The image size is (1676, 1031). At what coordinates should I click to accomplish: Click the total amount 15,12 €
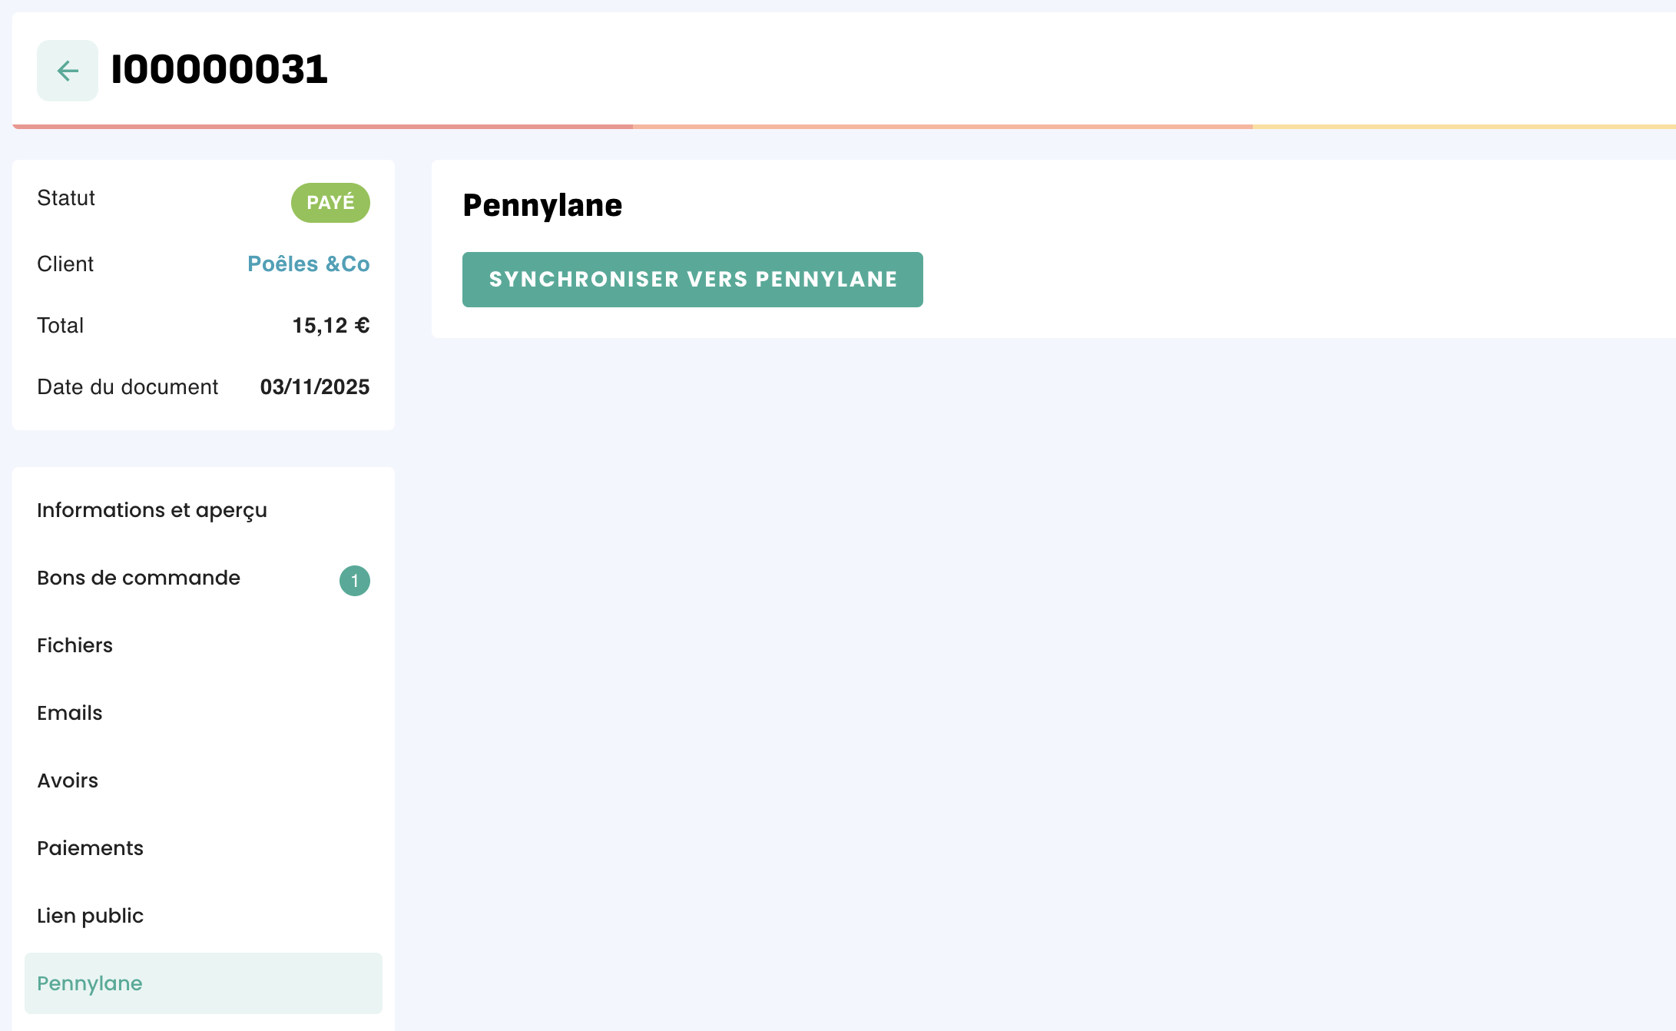331,326
